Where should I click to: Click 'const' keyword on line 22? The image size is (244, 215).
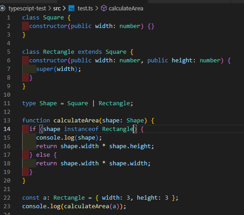click(x=31, y=198)
